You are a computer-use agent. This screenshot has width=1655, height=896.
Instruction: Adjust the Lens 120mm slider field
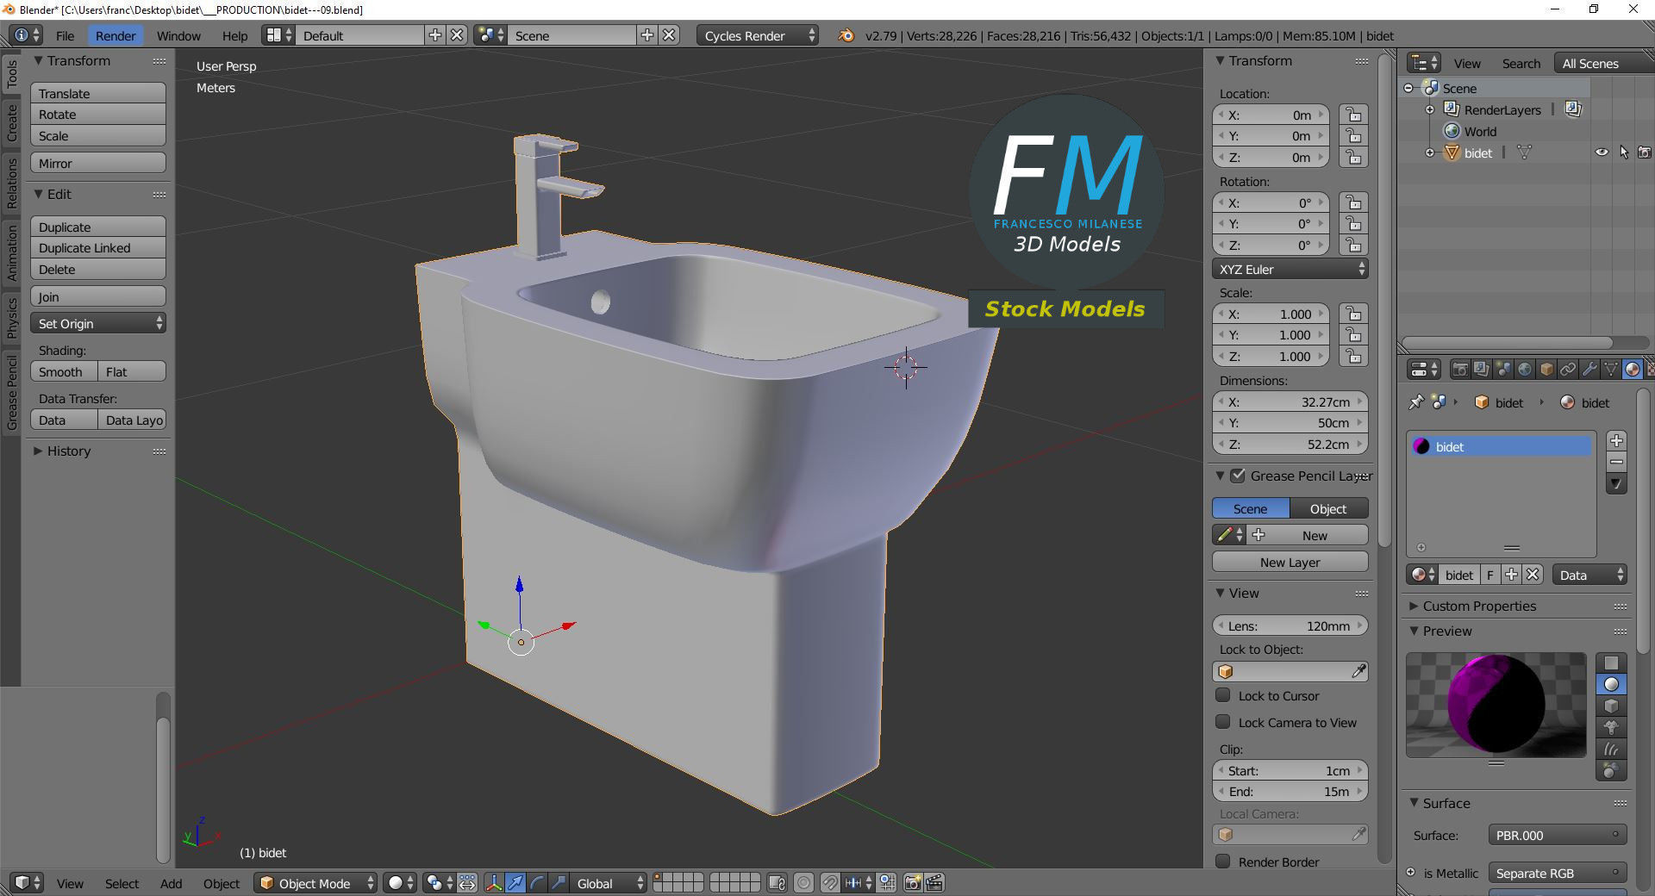(1290, 625)
